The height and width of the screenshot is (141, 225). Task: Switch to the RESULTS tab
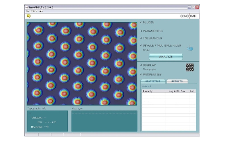click(177, 81)
